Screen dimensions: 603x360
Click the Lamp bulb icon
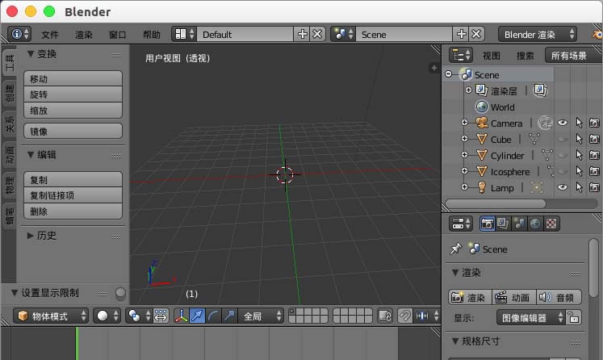click(x=481, y=187)
